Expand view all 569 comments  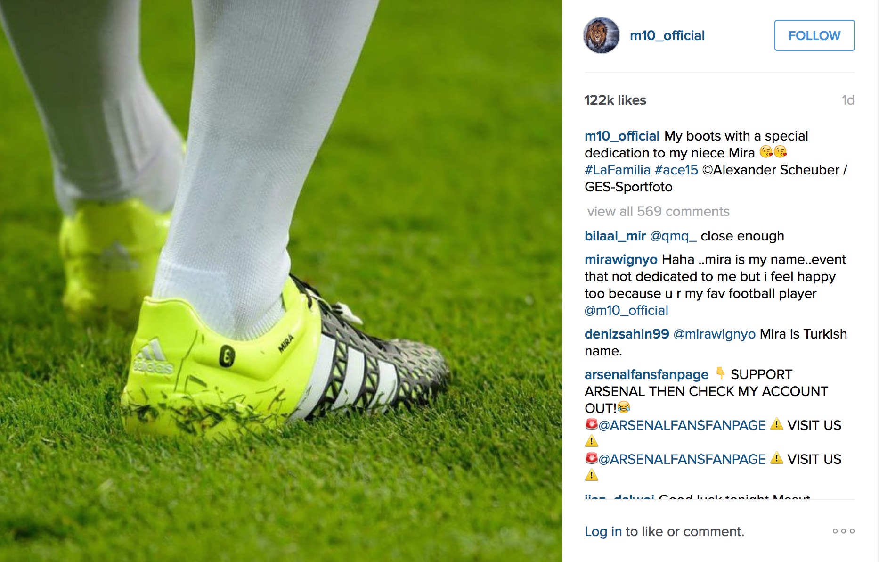[x=658, y=211]
